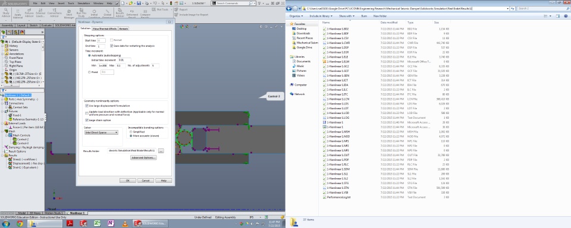Screen dimensions: 571x228
Task: Select the Compare Results icon
Action: (145, 14)
